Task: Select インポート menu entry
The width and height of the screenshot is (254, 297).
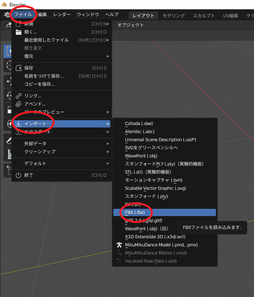Action: pyautogui.click(x=62, y=124)
